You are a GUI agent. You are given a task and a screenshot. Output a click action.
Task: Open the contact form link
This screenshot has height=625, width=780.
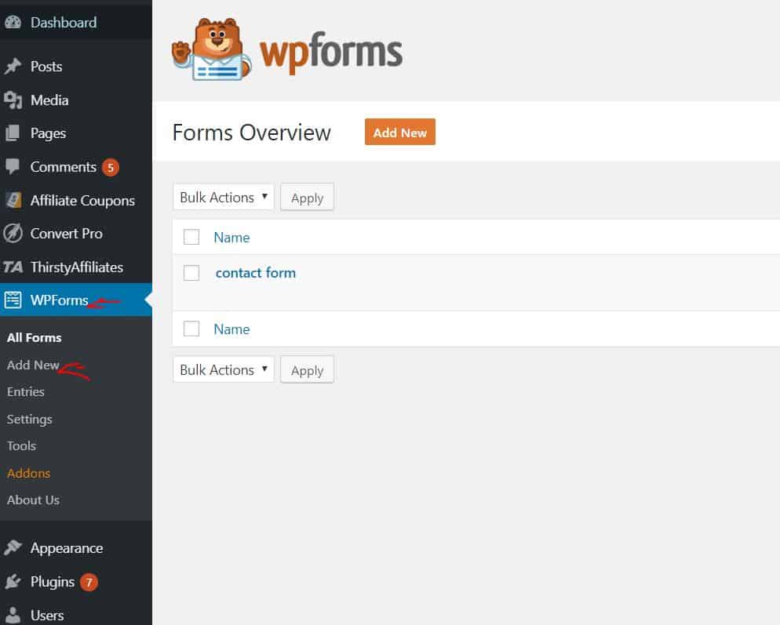(x=256, y=273)
